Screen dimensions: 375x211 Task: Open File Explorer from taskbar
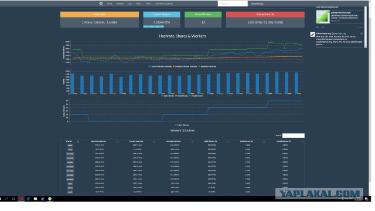35,199
